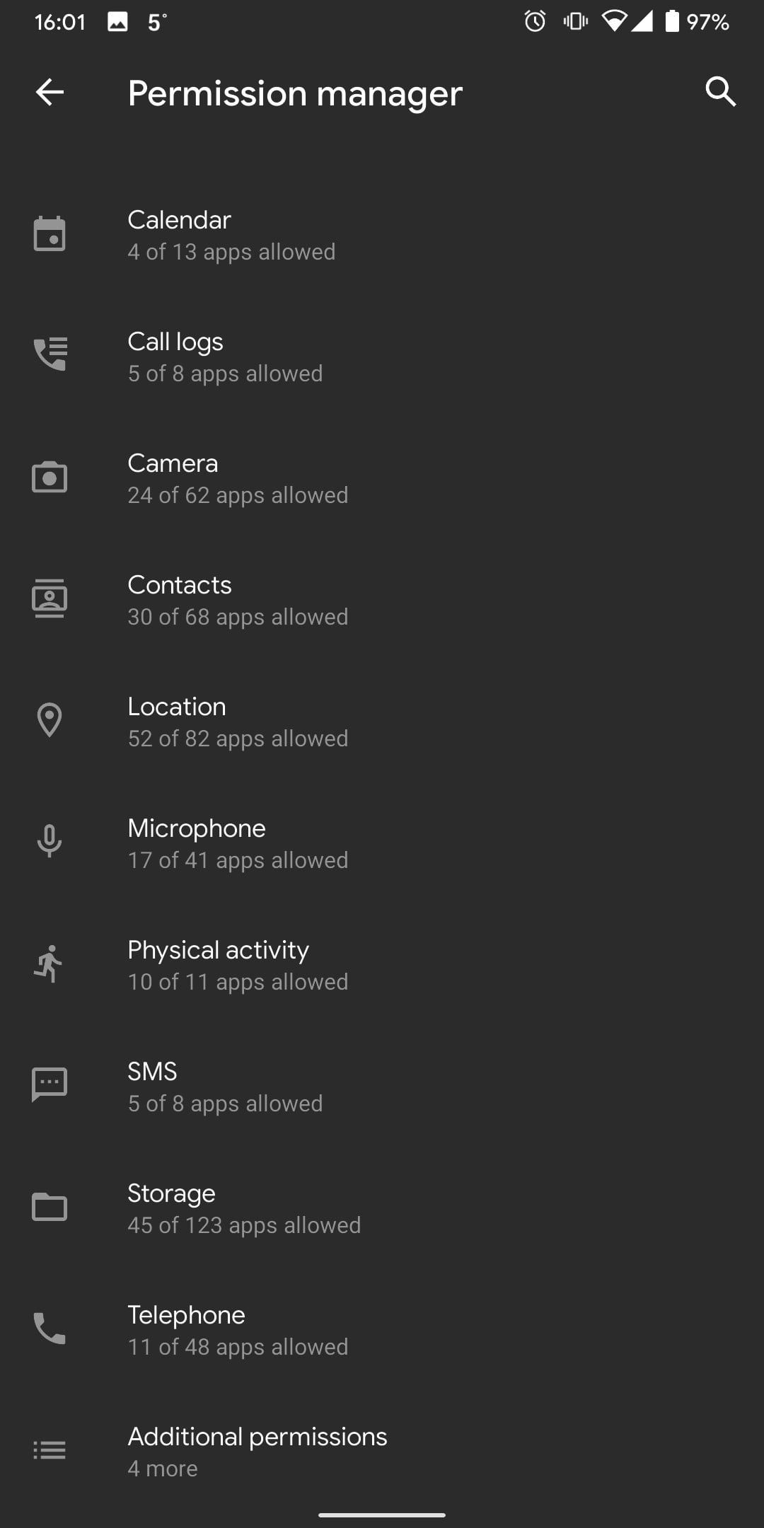Tap the Call logs phone icon
This screenshot has height=1528, width=764.
pyautogui.click(x=50, y=354)
